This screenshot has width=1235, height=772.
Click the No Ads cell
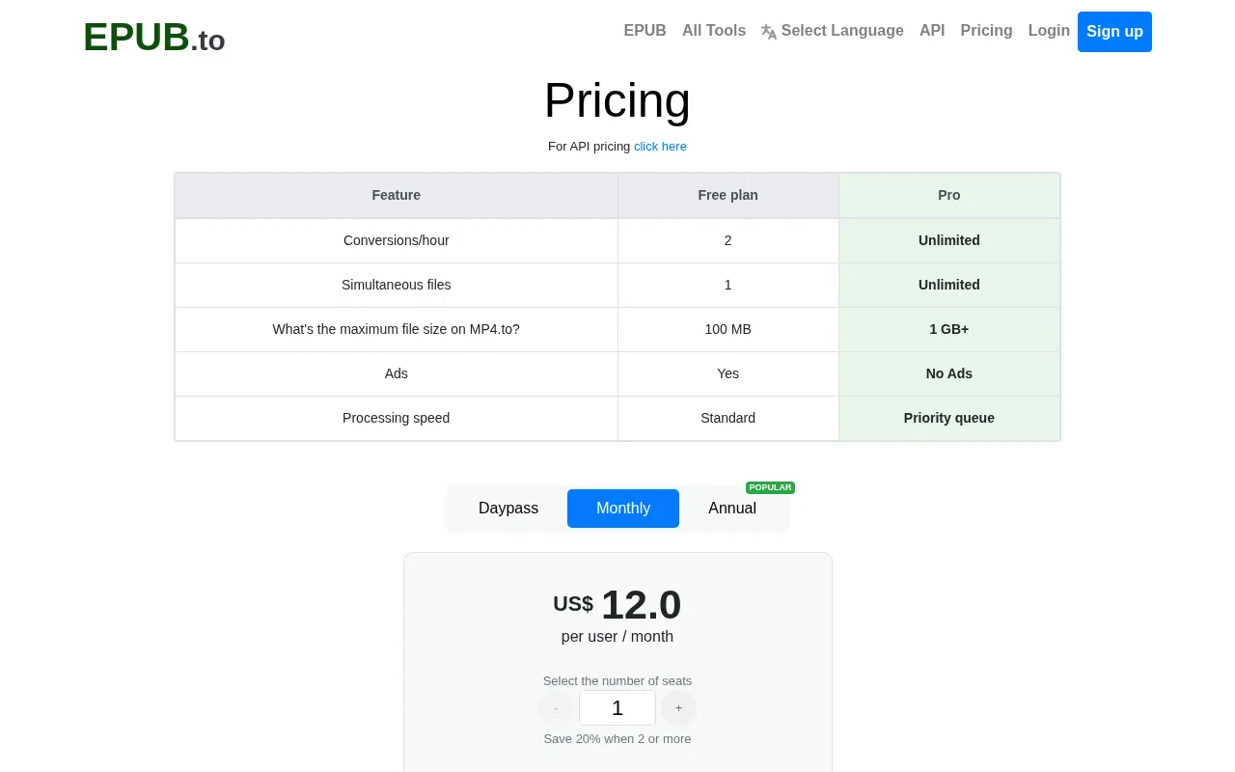pyautogui.click(x=949, y=373)
